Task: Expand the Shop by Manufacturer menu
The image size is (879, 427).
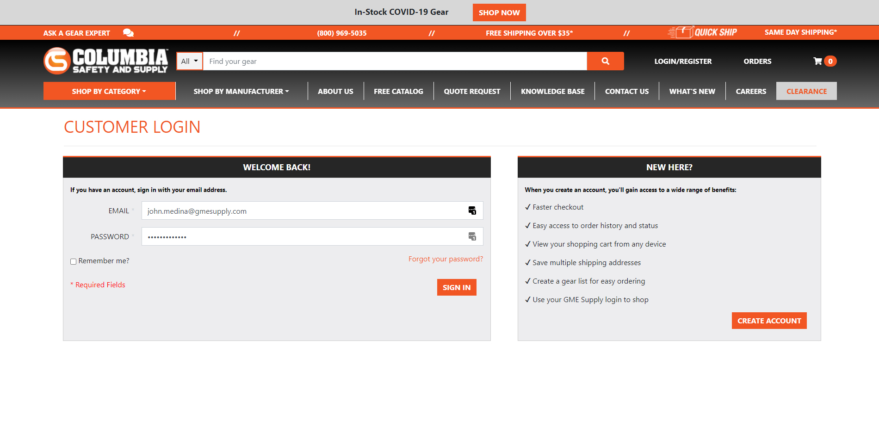Action: pos(241,91)
